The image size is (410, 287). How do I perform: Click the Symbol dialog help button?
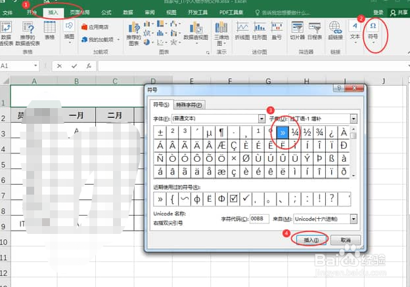pyautogui.click(x=339, y=88)
